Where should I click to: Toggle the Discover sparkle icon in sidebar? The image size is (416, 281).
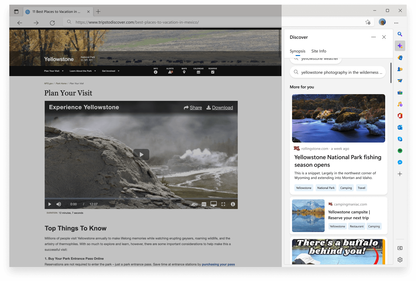(x=400, y=46)
